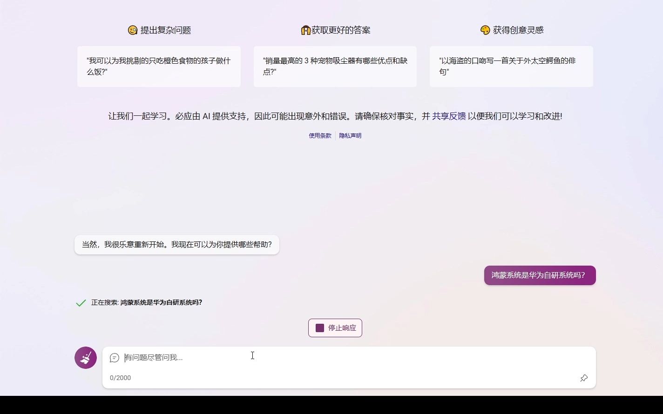Click the palette emoji next to 获得创意灵感
This screenshot has height=414, width=663.
pos(484,30)
